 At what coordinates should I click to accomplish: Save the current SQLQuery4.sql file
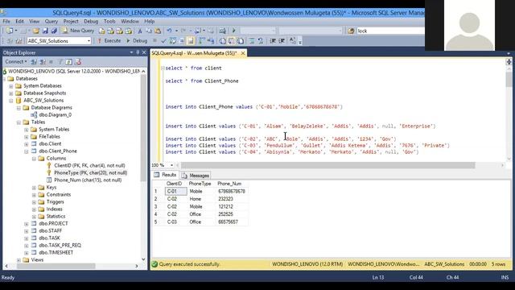tap(45, 31)
